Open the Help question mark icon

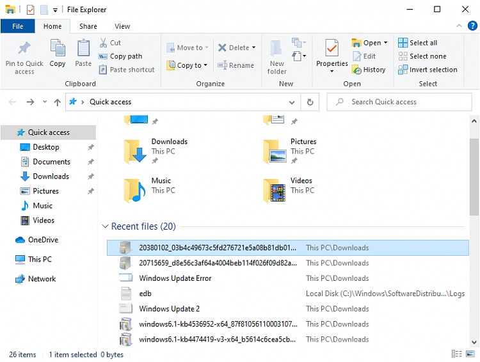(x=472, y=26)
